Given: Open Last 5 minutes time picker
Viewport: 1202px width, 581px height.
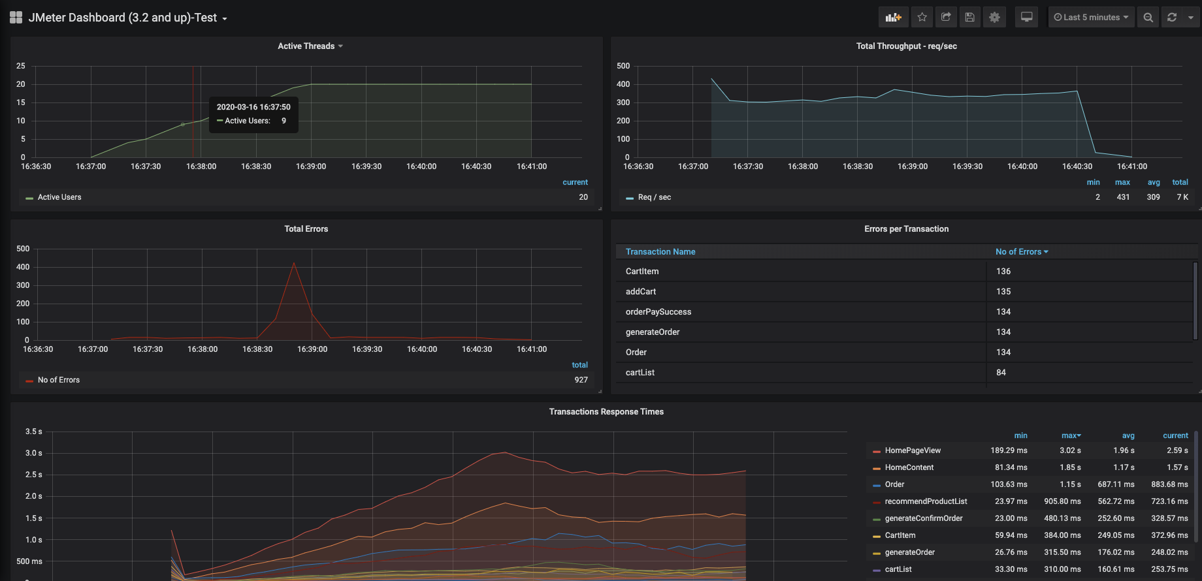Looking at the screenshot, I should tap(1091, 18).
